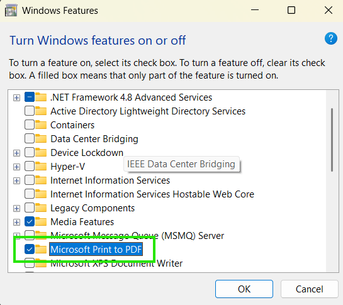
Task: Confirm changes with the OK button
Action: (244, 289)
